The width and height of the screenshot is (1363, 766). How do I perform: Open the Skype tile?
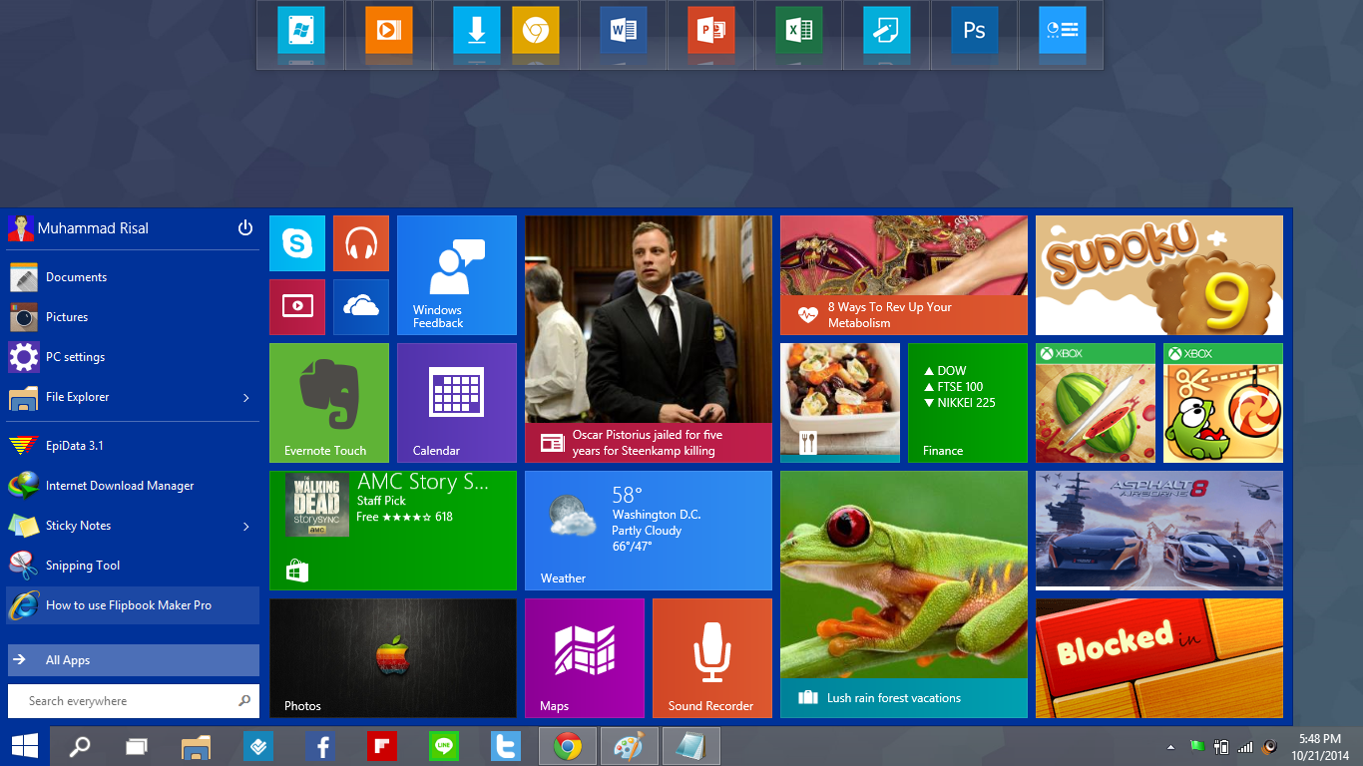pyautogui.click(x=297, y=243)
